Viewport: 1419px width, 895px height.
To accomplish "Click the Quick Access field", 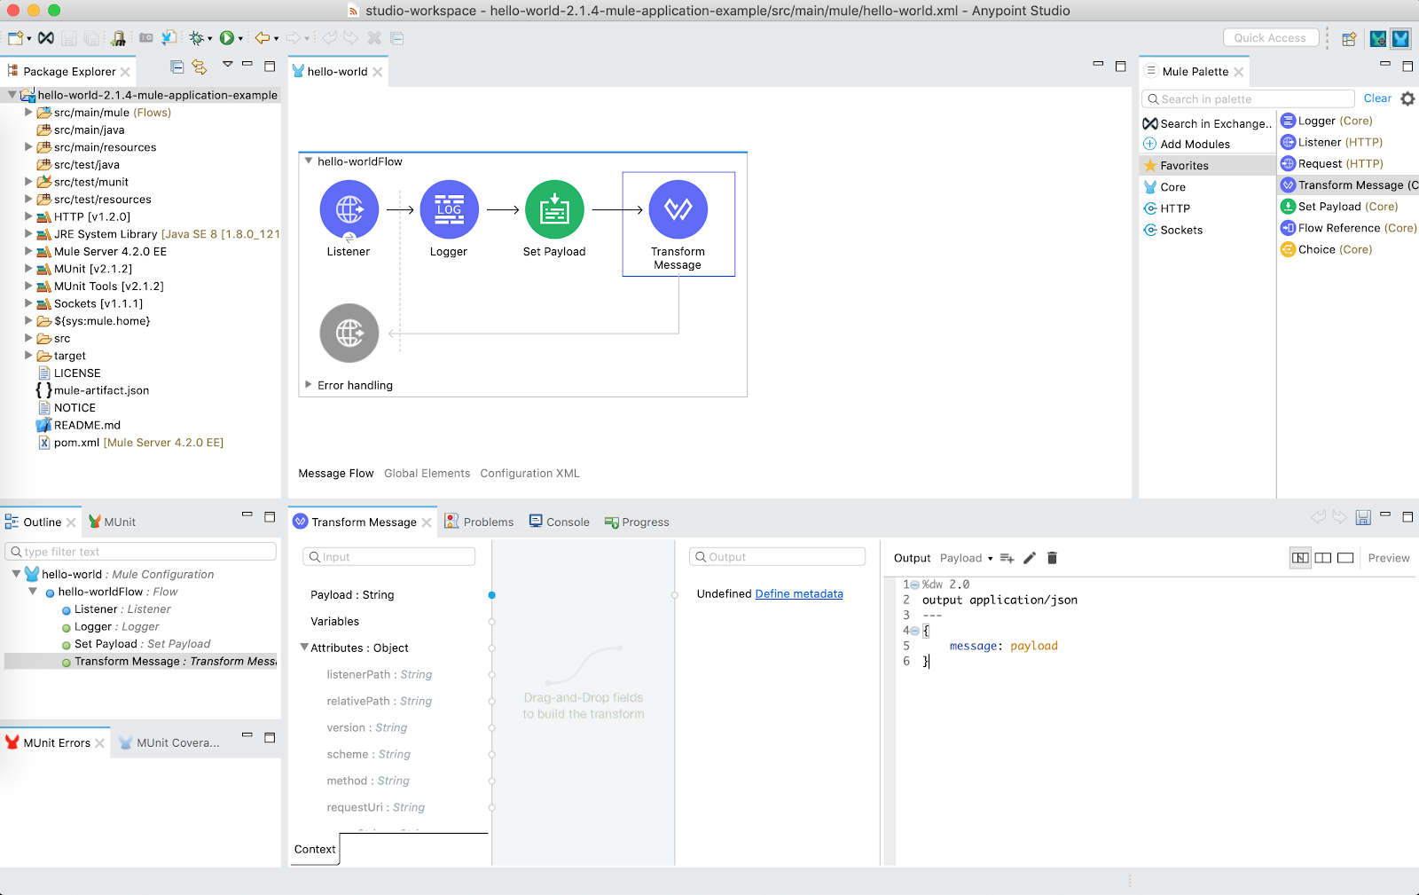I will (1270, 38).
